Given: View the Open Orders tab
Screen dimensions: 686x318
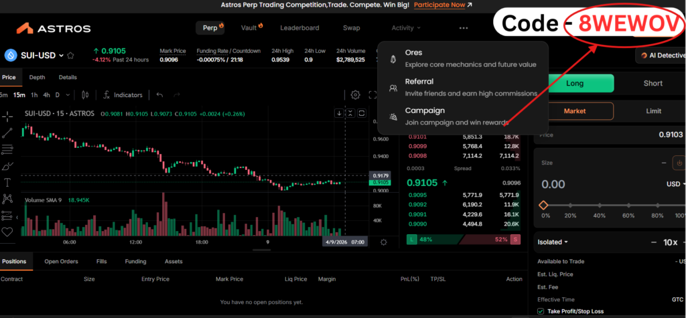Looking at the screenshot, I should point(61,262).
